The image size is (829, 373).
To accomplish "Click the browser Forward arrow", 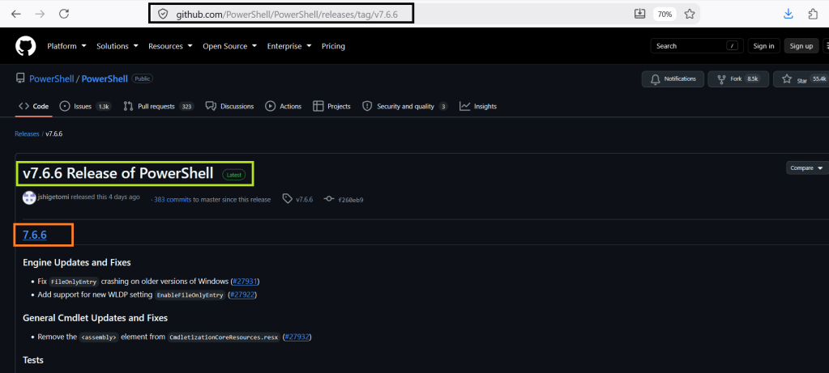I will click(40, 15).
